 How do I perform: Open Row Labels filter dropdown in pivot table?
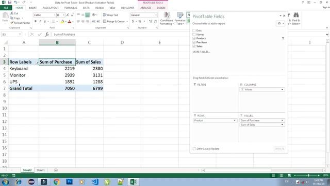(x=37, y=63)
